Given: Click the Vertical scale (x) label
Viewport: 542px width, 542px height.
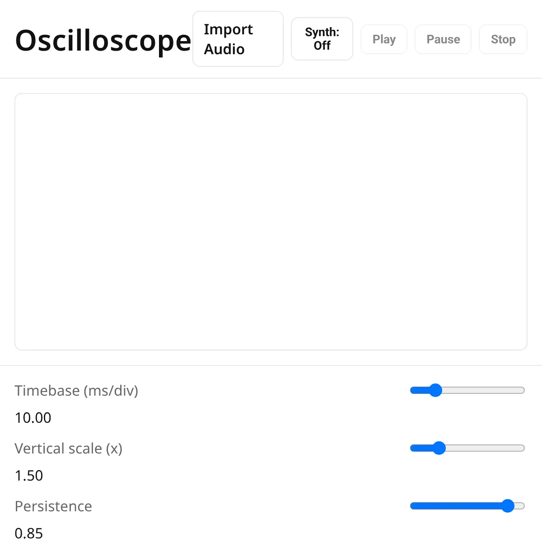Looking at the screenshot, I should (68, 449).
